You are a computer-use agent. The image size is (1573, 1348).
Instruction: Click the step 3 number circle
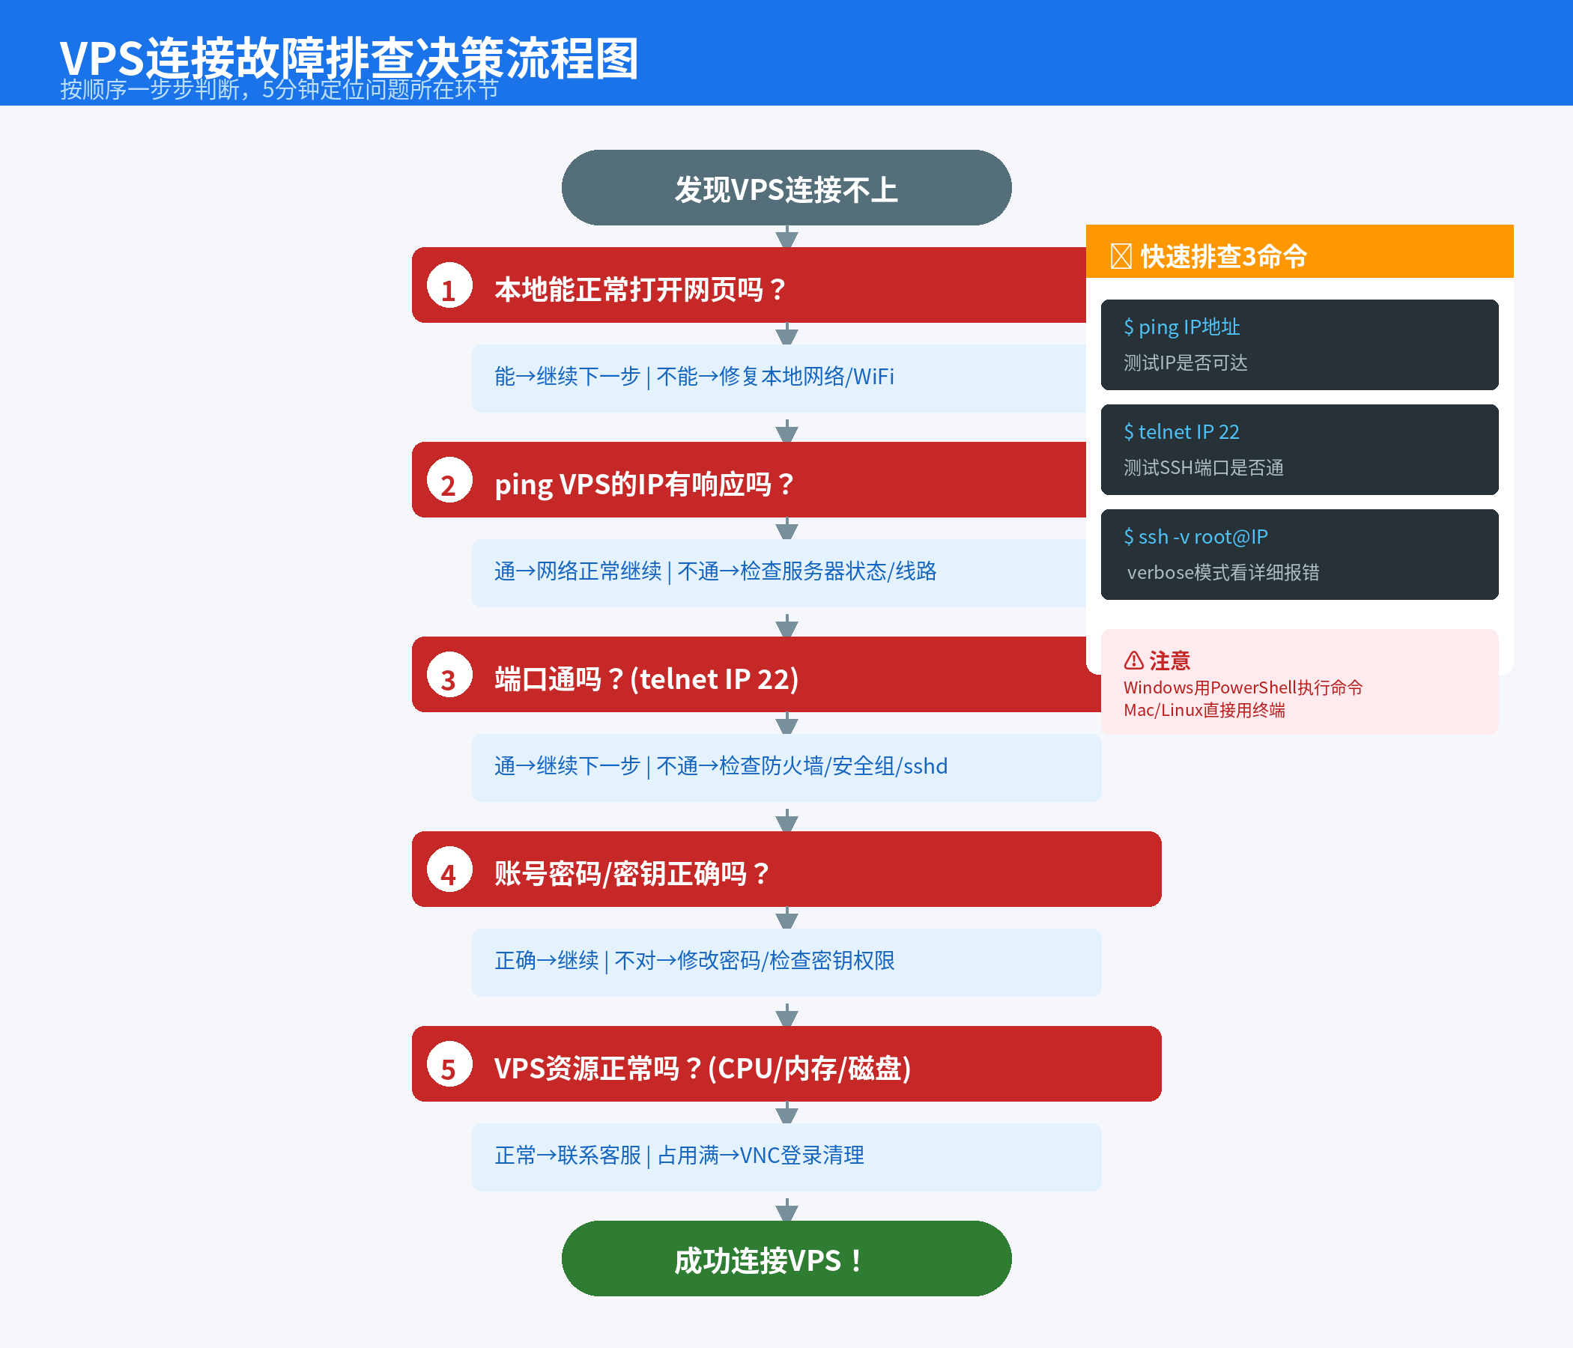coord(449,675)
